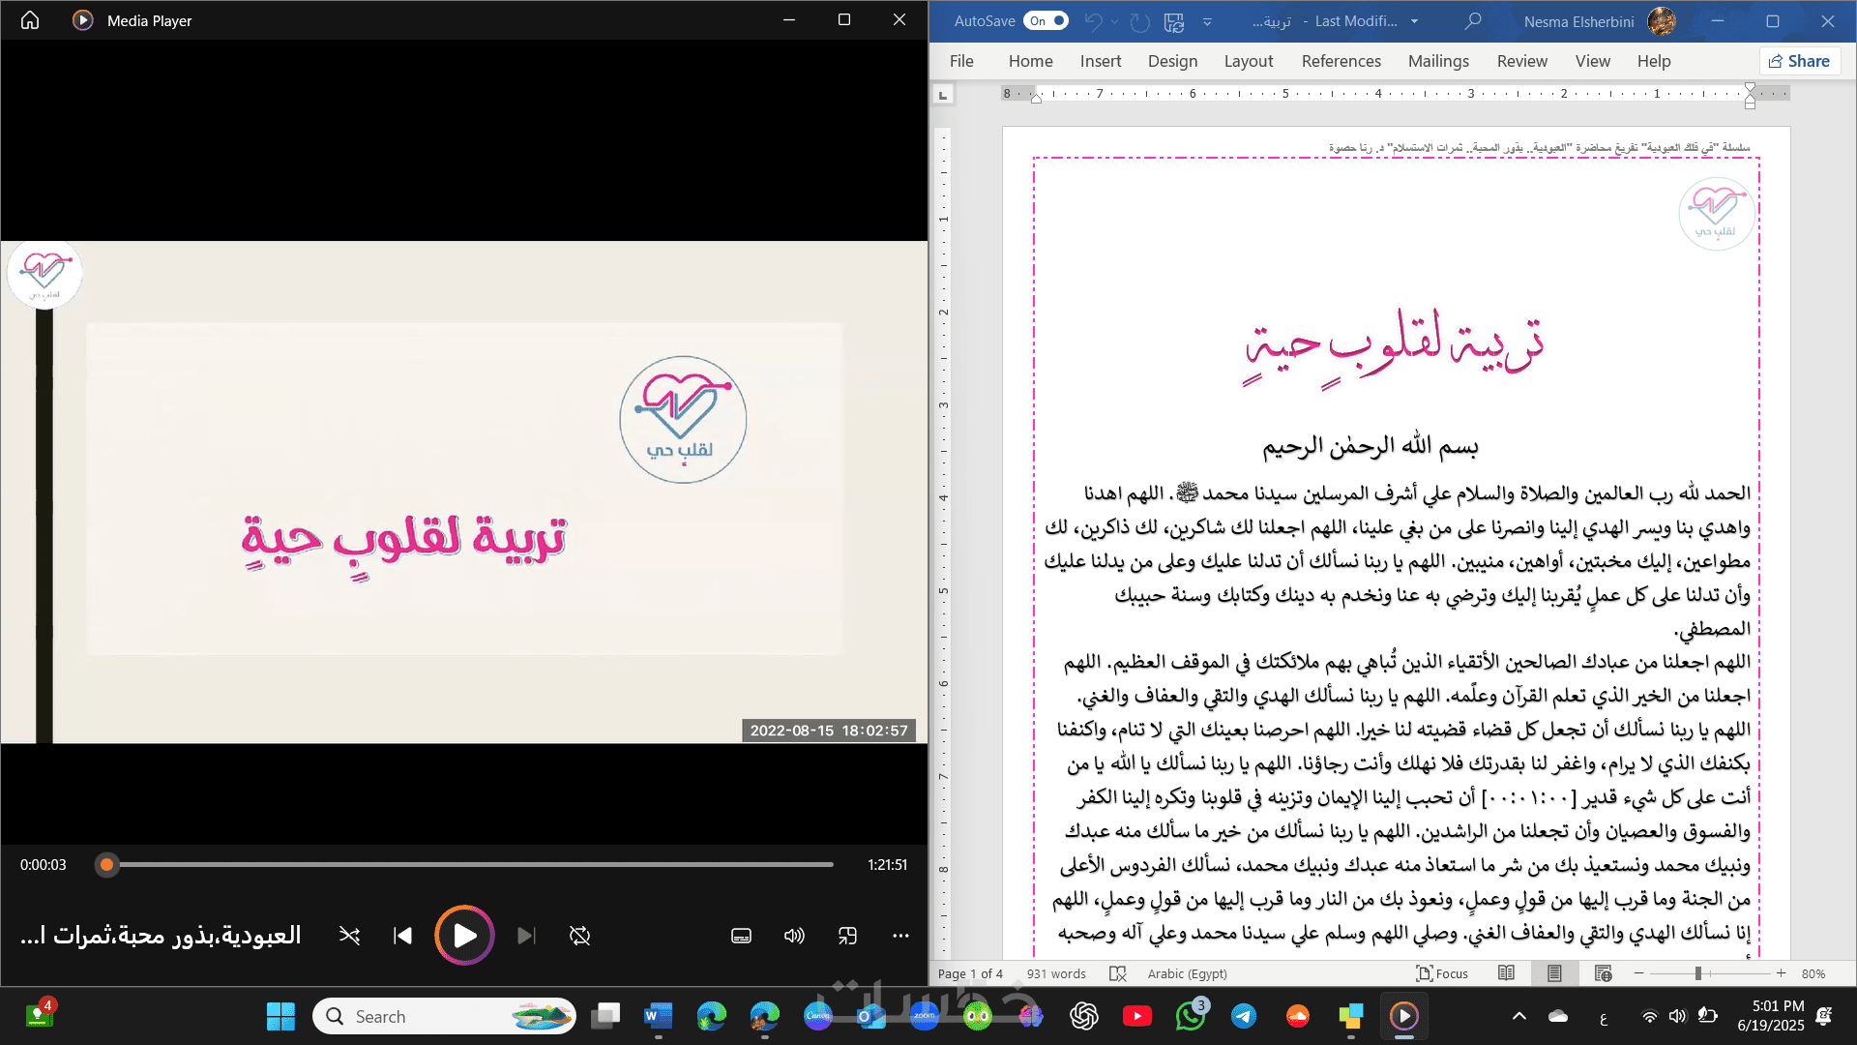The height and width of the screenshot is (1045, 1857).
Task: Open the References ribbon tab
Action: pos(1341,61)
